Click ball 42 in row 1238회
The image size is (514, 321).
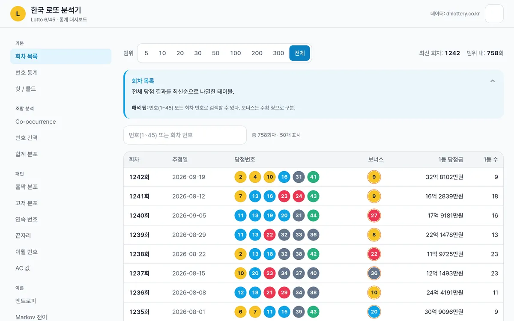(314, 254)
